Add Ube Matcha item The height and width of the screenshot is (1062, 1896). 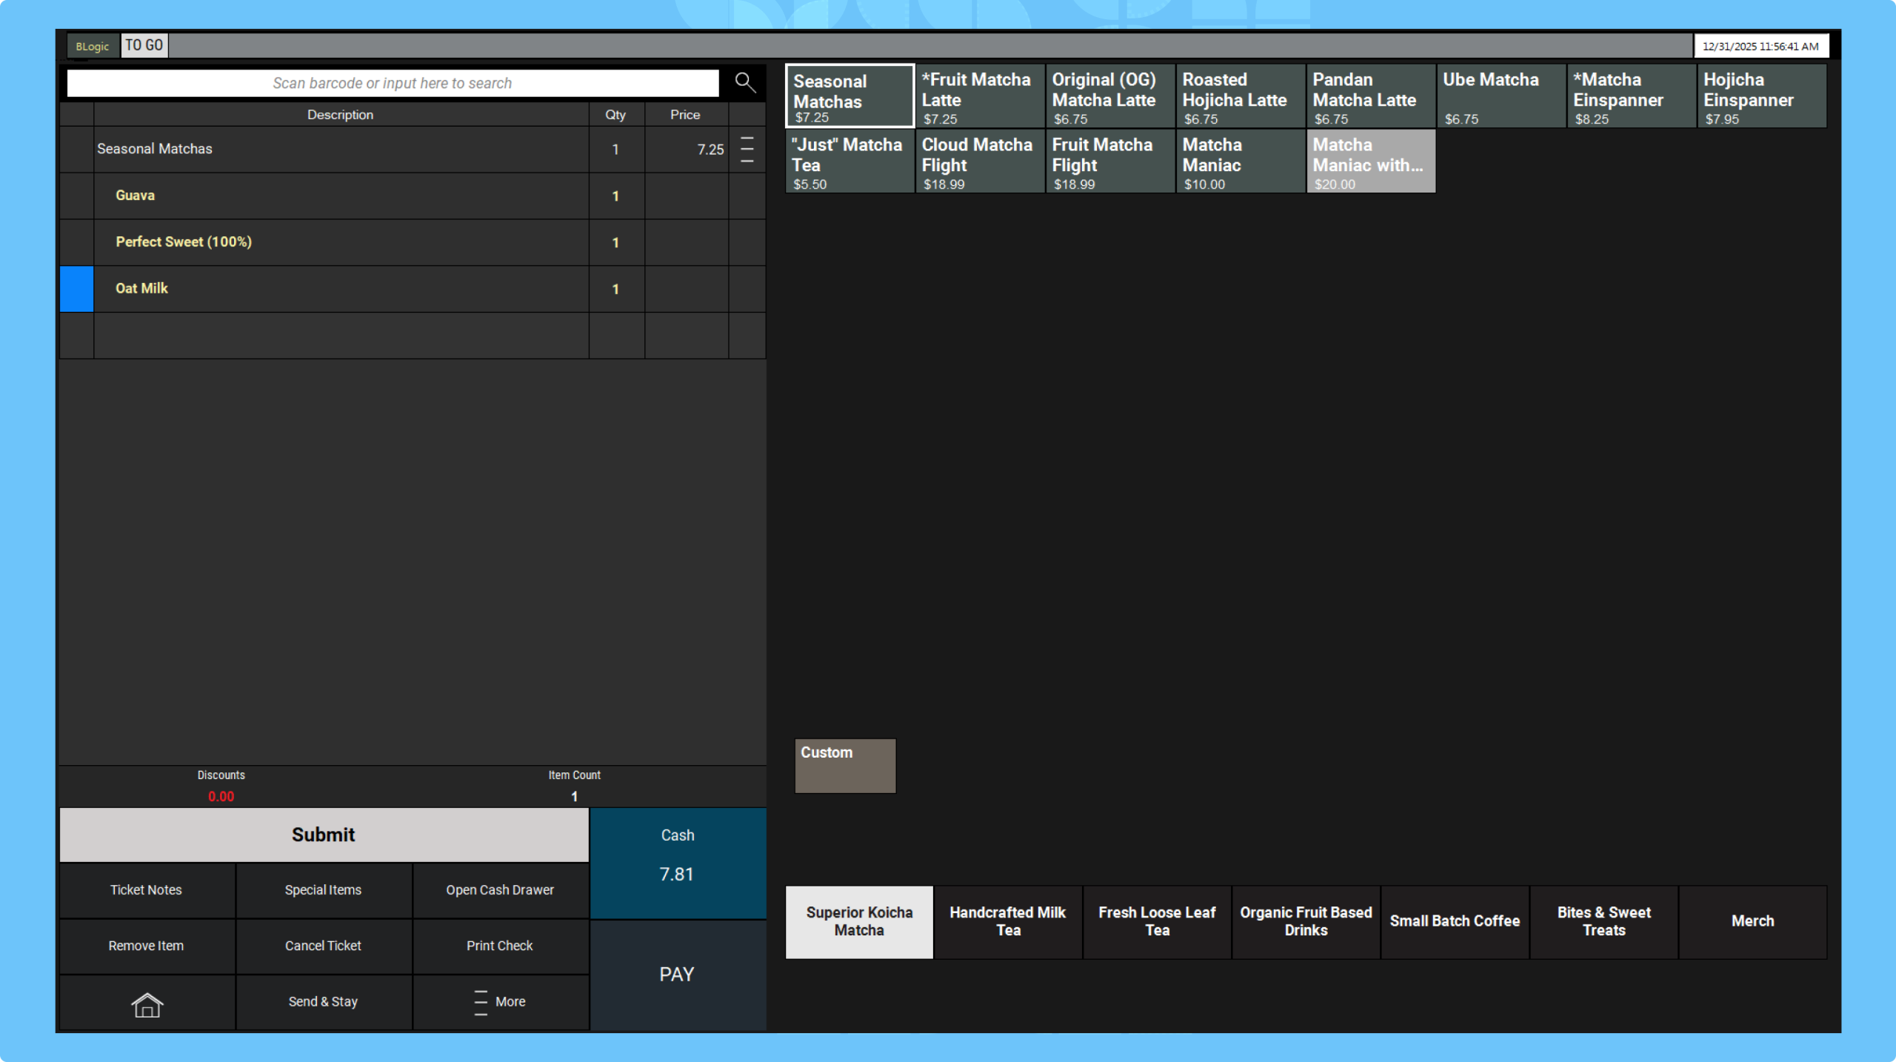pos(1501,96)
